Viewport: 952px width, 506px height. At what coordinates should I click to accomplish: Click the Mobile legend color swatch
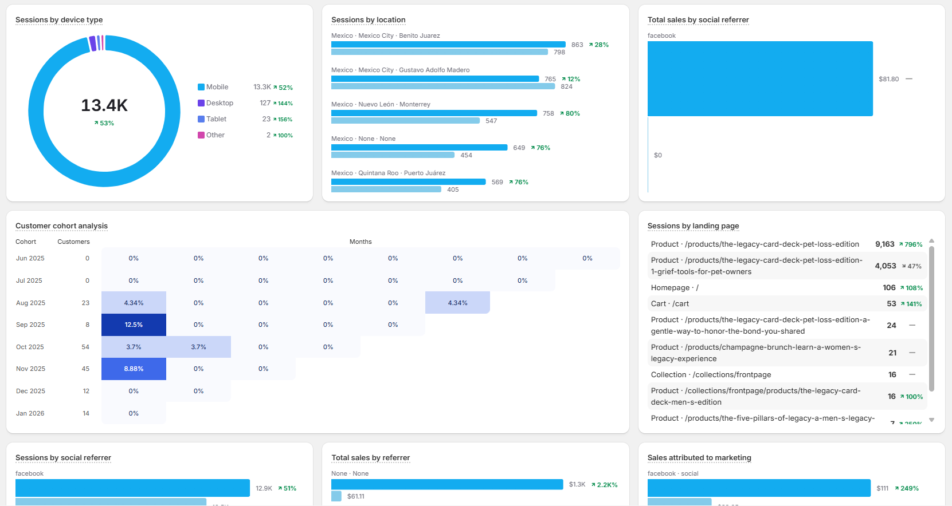point(201,87)
